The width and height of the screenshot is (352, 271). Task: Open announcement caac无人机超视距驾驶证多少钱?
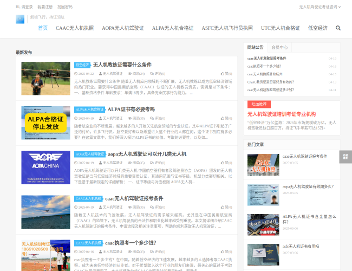pos(271,90)
